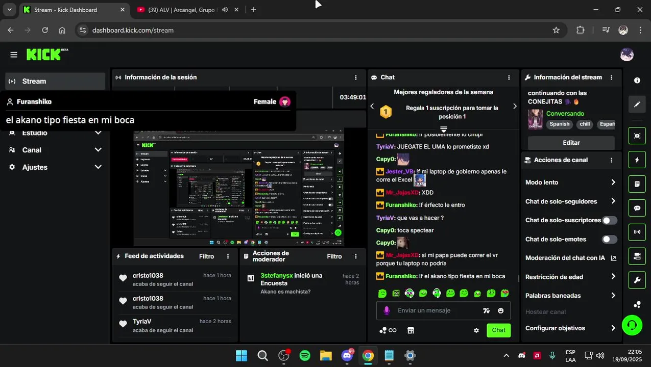
Task: Click the chat panel scrollbar
Action: tap(519, 278)
